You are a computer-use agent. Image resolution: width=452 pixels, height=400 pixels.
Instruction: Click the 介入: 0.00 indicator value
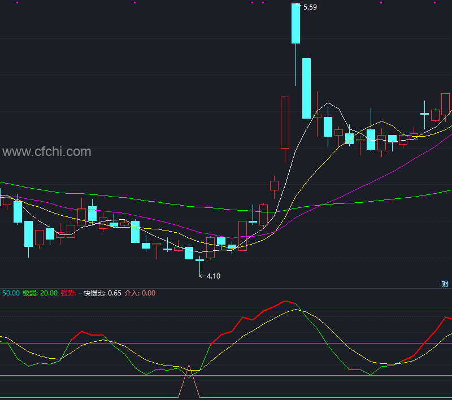140,293
